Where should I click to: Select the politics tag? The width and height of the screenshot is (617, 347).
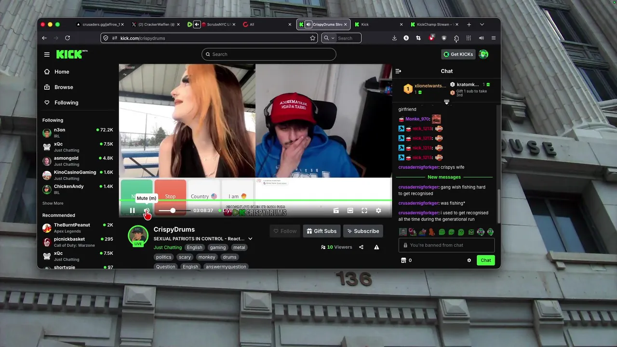tap(163, 257)
